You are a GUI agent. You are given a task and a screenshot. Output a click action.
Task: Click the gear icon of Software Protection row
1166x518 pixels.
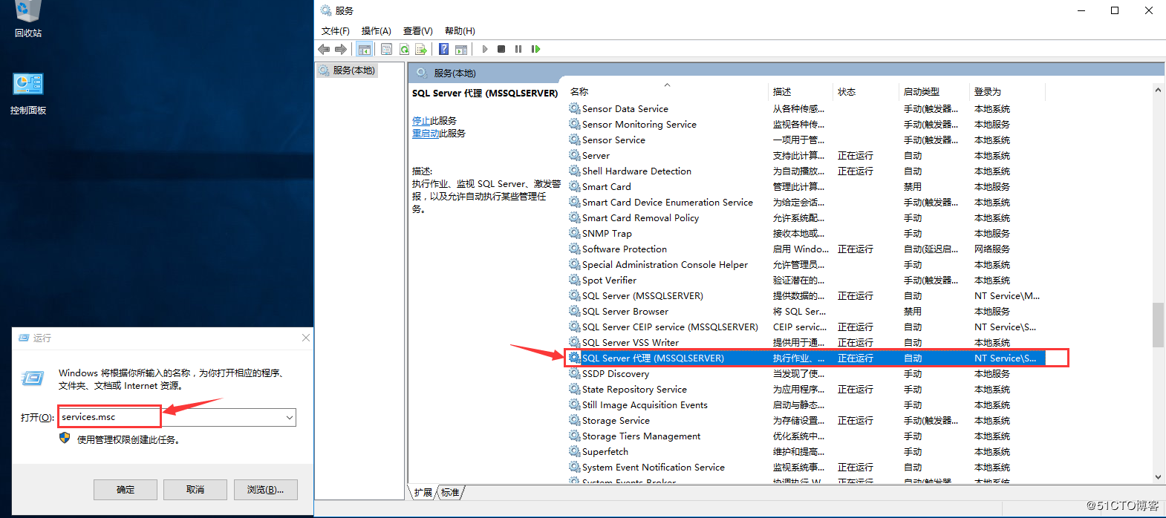(575, 249)
